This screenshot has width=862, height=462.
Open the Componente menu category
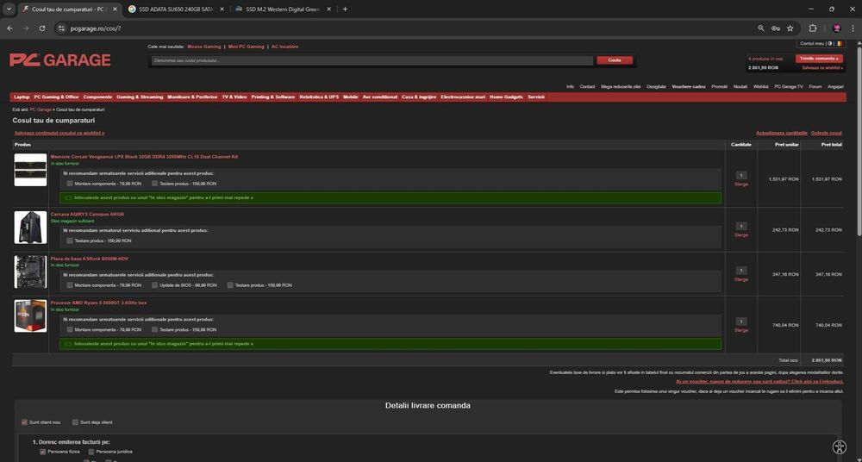98,97
